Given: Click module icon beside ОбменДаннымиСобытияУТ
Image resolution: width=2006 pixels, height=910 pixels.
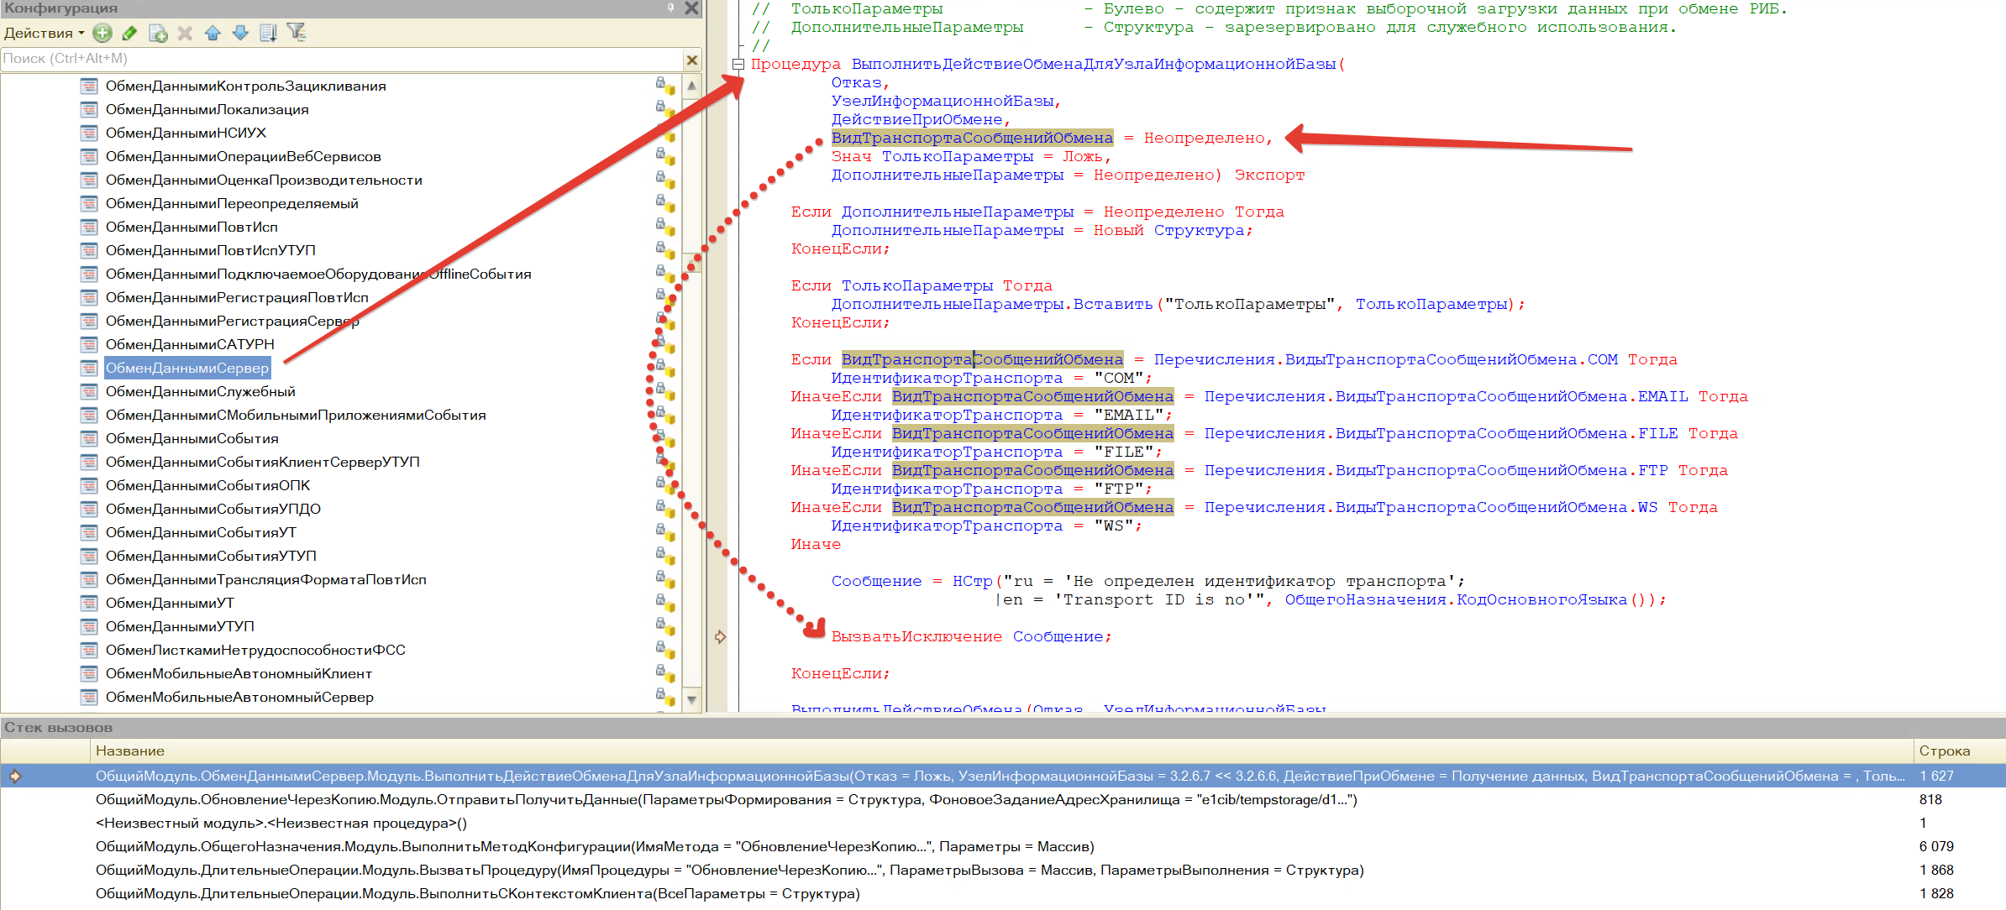Looking at the screenshot, I should coord(89,532).
